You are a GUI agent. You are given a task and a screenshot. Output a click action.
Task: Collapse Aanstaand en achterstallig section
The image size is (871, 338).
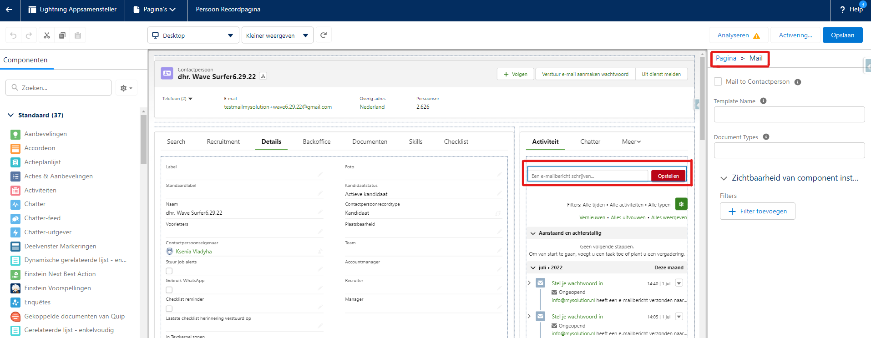[533, 233]
